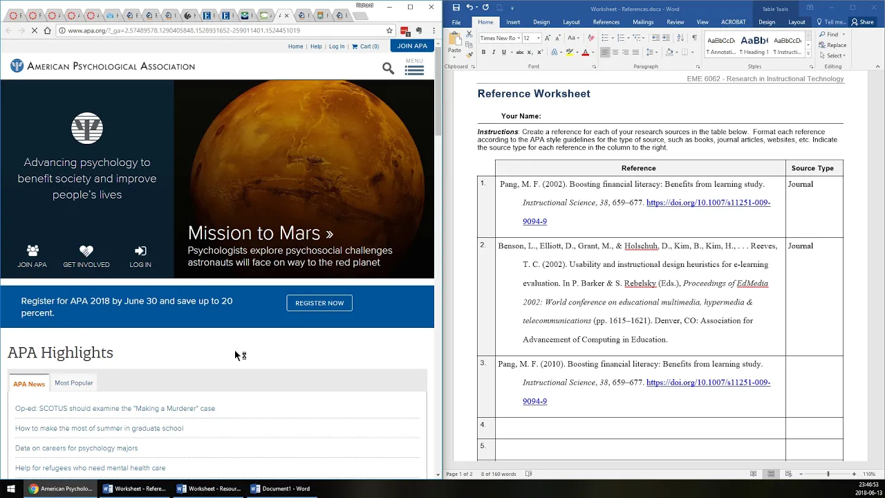The image size is (885, 498).
Task: Open the Line Spacing dropdown
Action: pos(653,53)
